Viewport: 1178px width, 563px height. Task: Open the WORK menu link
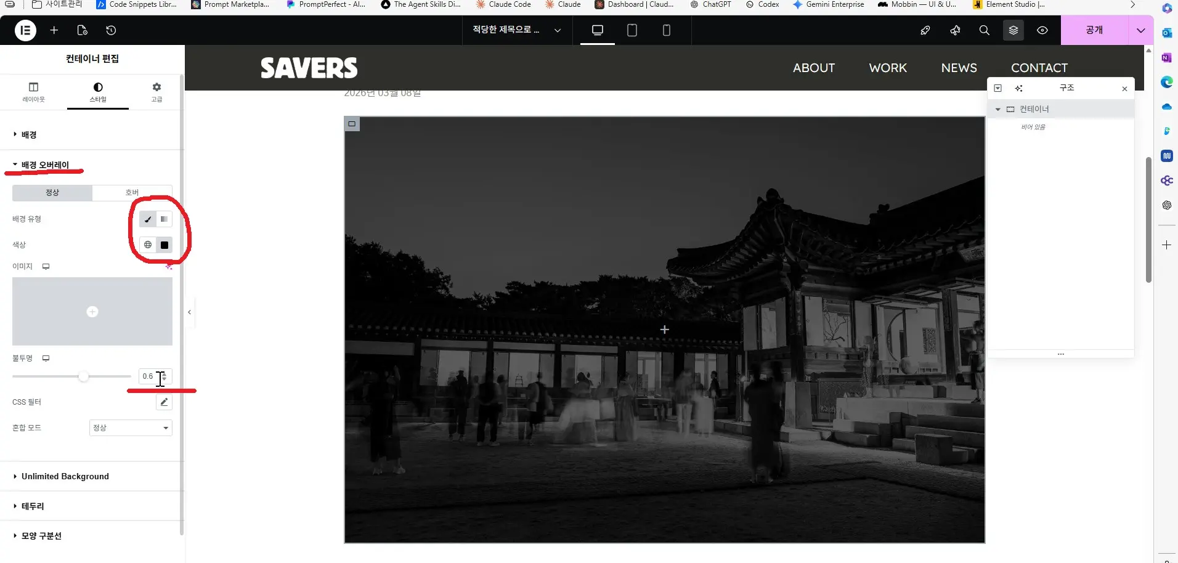pos(888,68)
